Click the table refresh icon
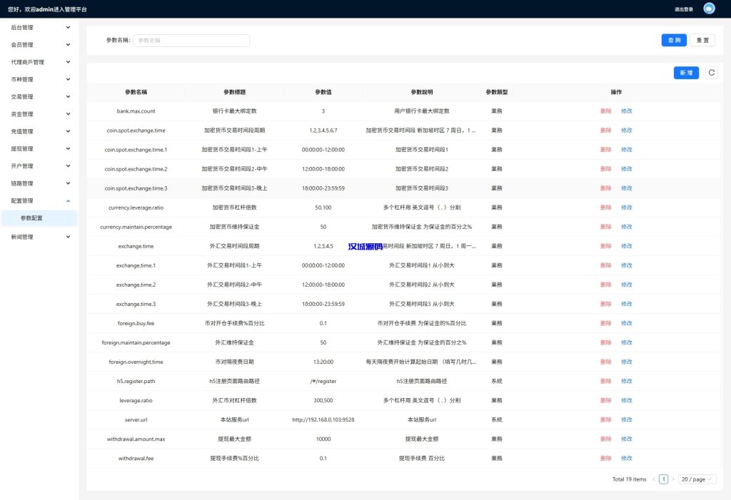731x500 pixels. (712, 73)
